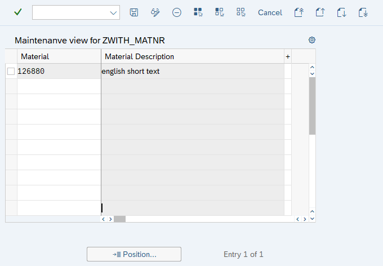Toggle display/change mode pencil icon
383x266 pixels.
point(155,12)
